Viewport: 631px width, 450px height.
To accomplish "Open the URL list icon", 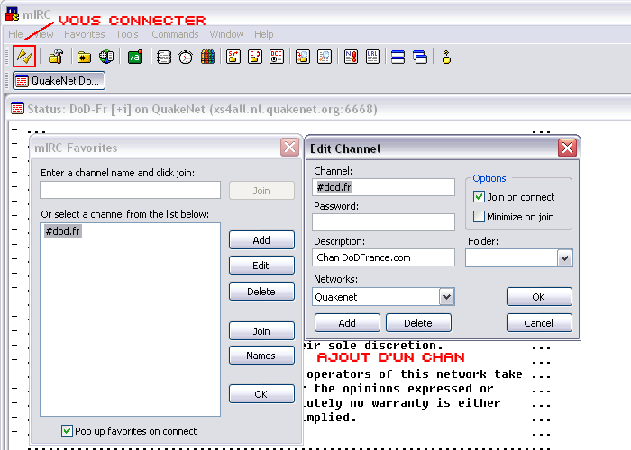I will pos(372,57).
